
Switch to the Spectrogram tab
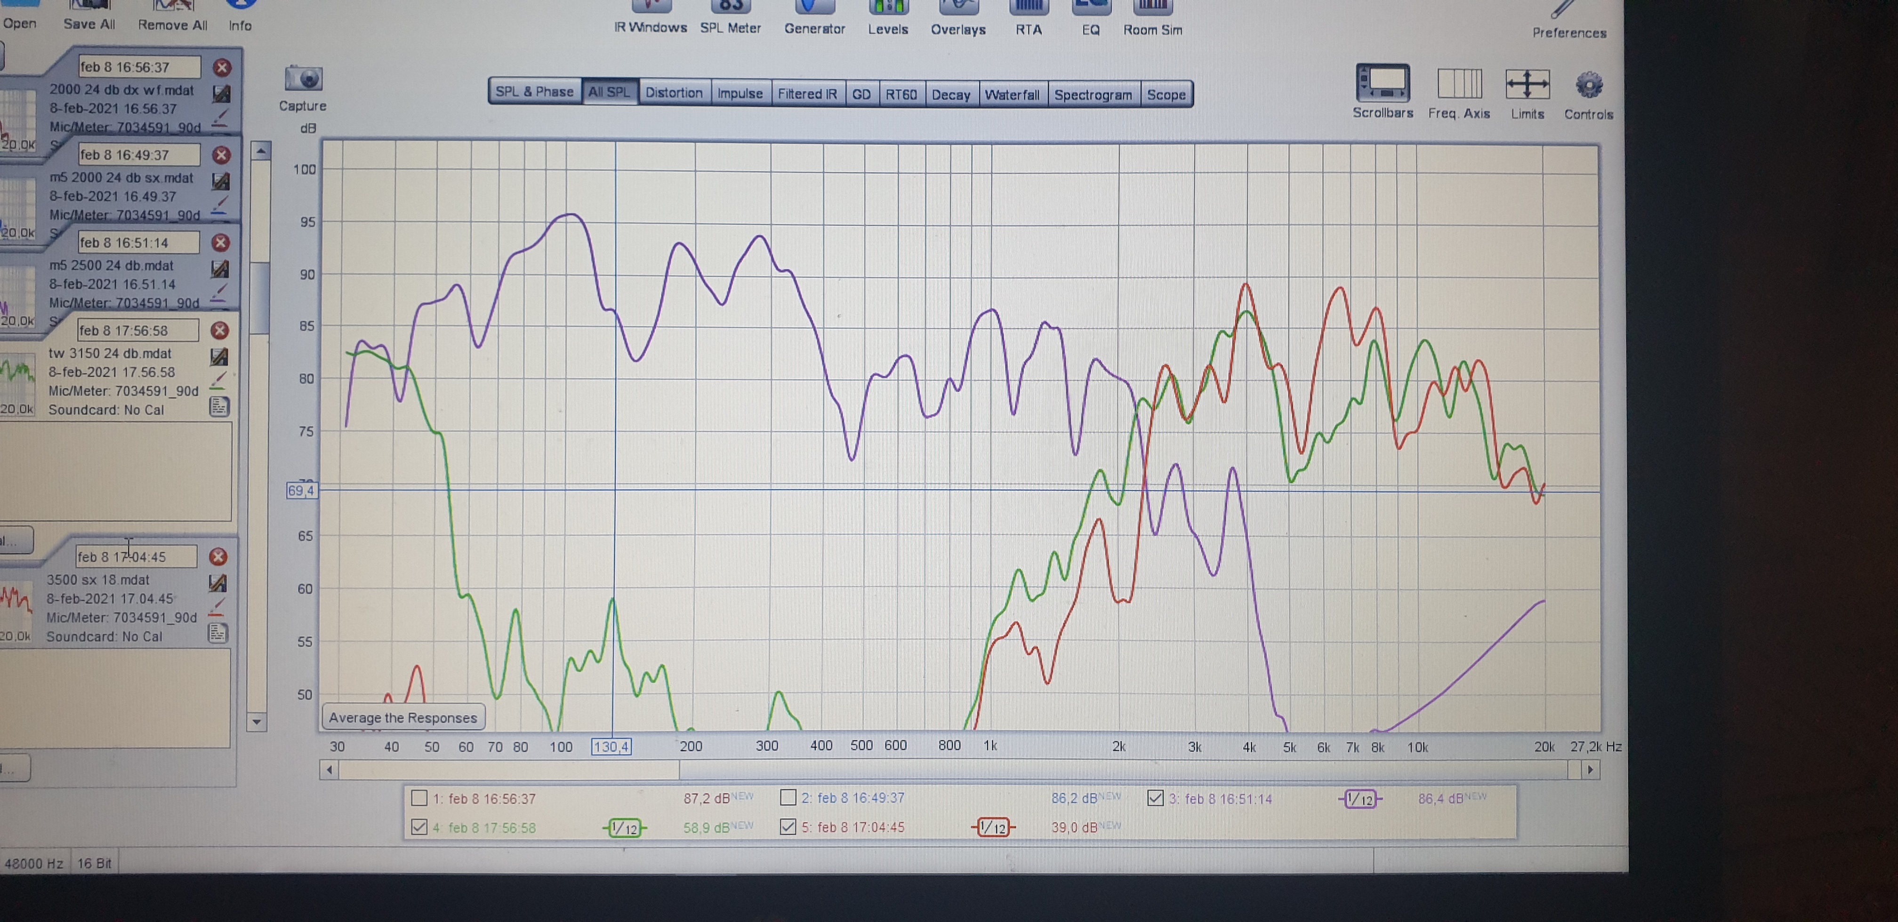pyautogui.click(x=1094, y=95)
